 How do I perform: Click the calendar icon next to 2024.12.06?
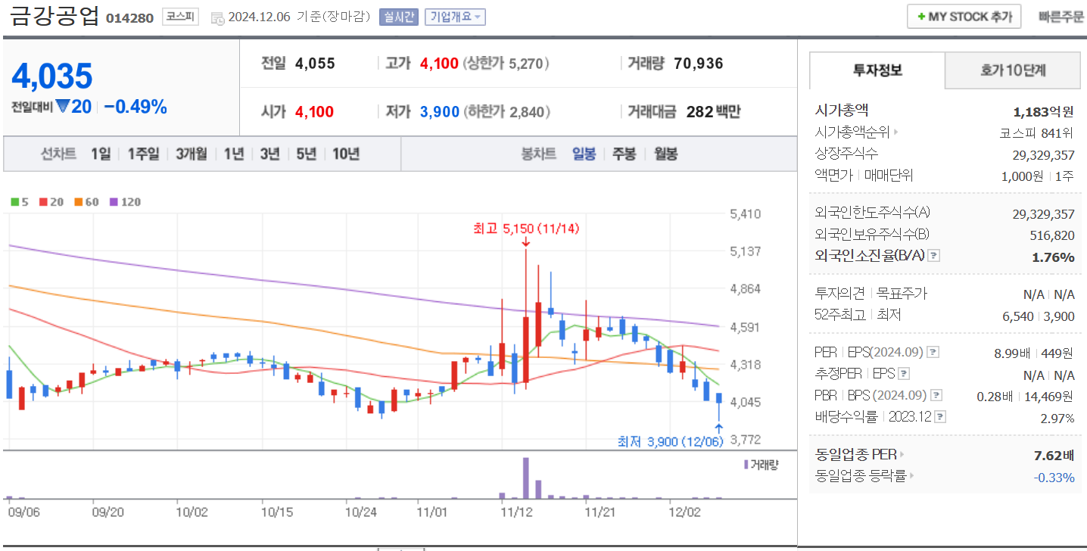pos(218,17)
